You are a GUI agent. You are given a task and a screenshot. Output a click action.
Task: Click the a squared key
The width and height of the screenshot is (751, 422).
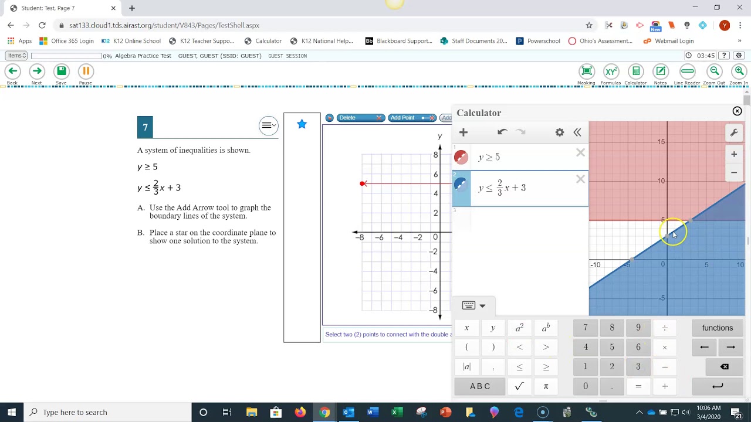(x=519, y=328)
